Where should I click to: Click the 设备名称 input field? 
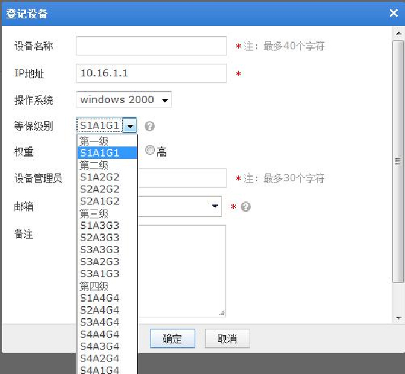pyautogui.click(x=151, y=45)
